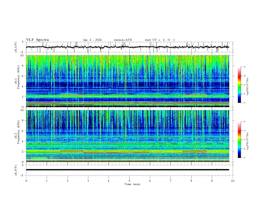Image resolution: width=262 pixels, height=203 pixels.
Task: Click the "-7" label on lower colorbar
Action: [x=244, y=158]
